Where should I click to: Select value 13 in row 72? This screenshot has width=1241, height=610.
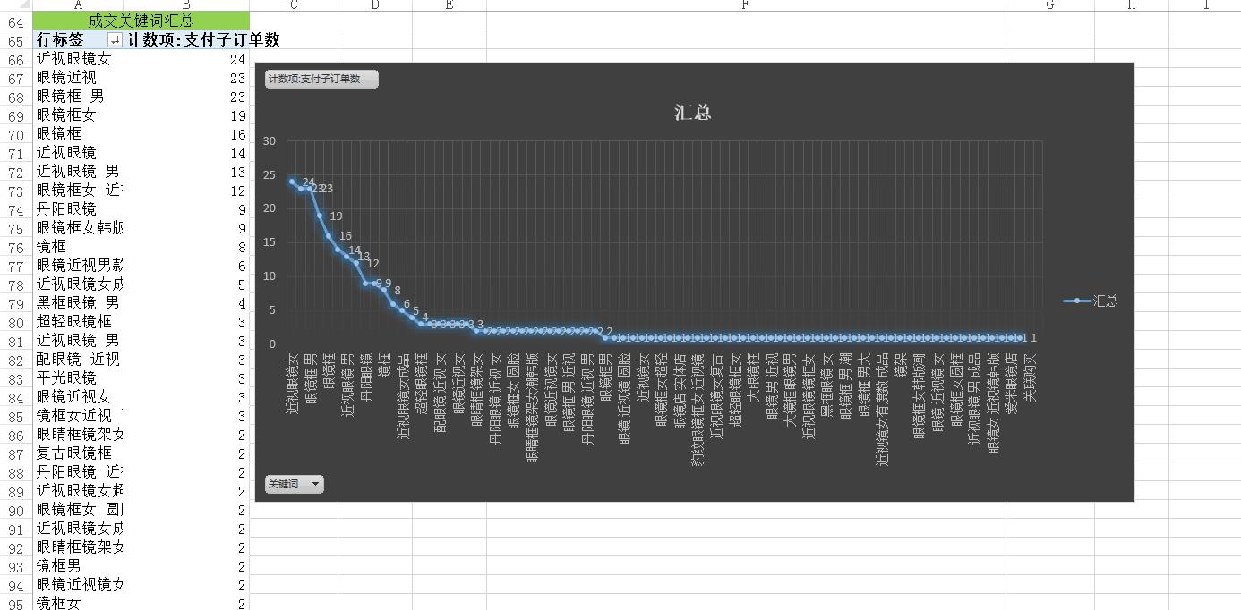tap(186, 172)
